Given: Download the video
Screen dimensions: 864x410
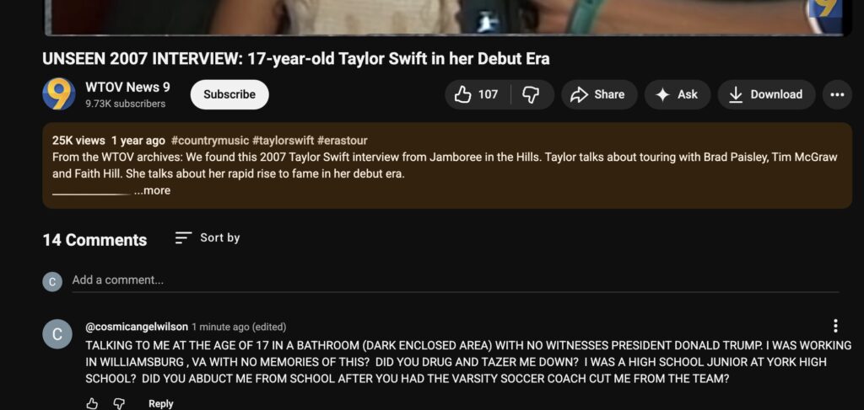Looking at the screenshot, I should (766, 94).
